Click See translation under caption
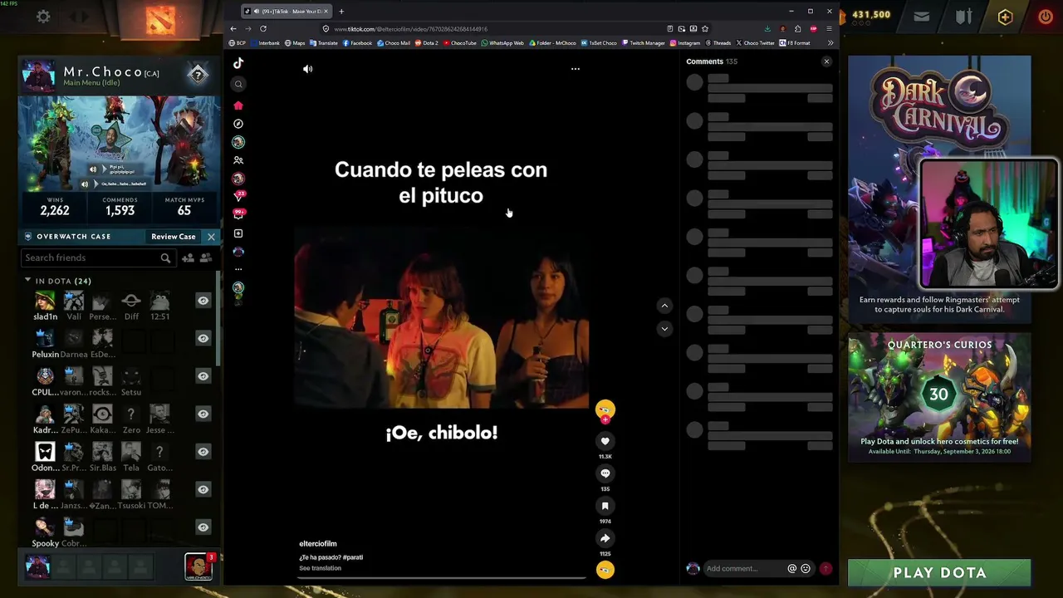This screenshot has height=598, width=1063. click(x=320, y=568)
